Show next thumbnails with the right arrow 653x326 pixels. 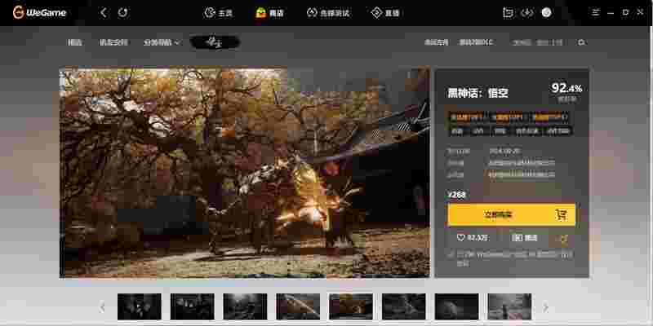pos(545,307)
